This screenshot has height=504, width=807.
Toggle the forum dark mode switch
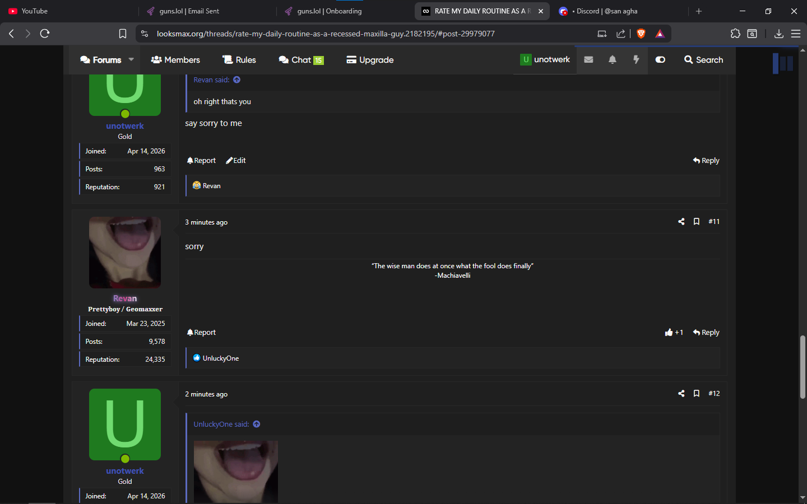[660, 59]
